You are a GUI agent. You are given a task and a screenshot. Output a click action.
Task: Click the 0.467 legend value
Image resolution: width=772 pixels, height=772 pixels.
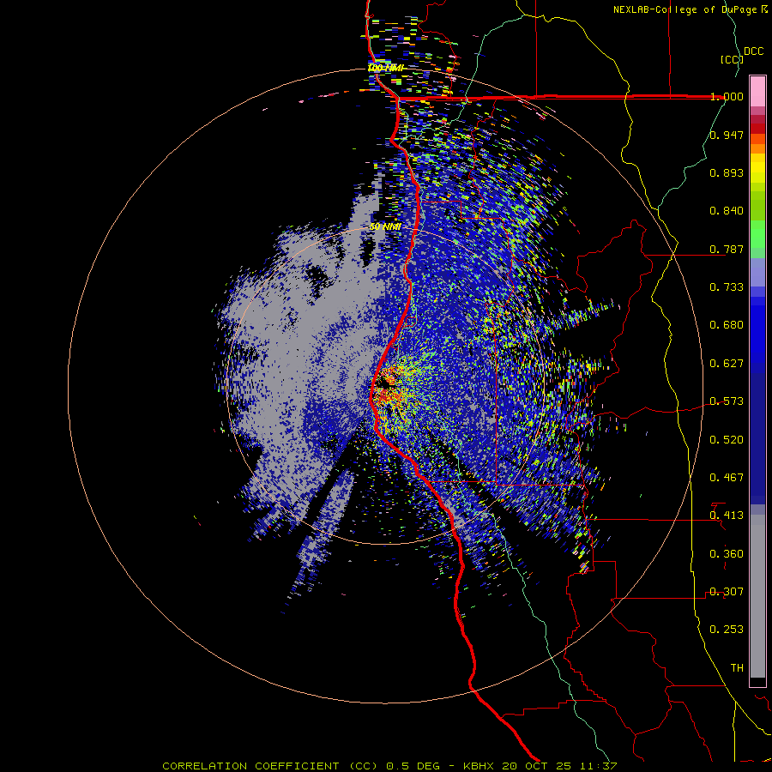(x=727, y=478)
